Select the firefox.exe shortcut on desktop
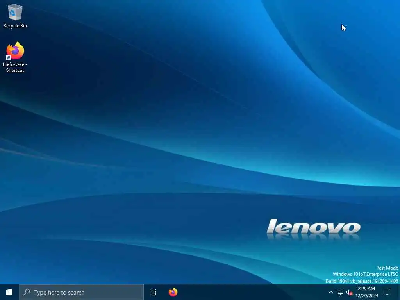Viewport: 400px width, 300px height. pos(15,57)
